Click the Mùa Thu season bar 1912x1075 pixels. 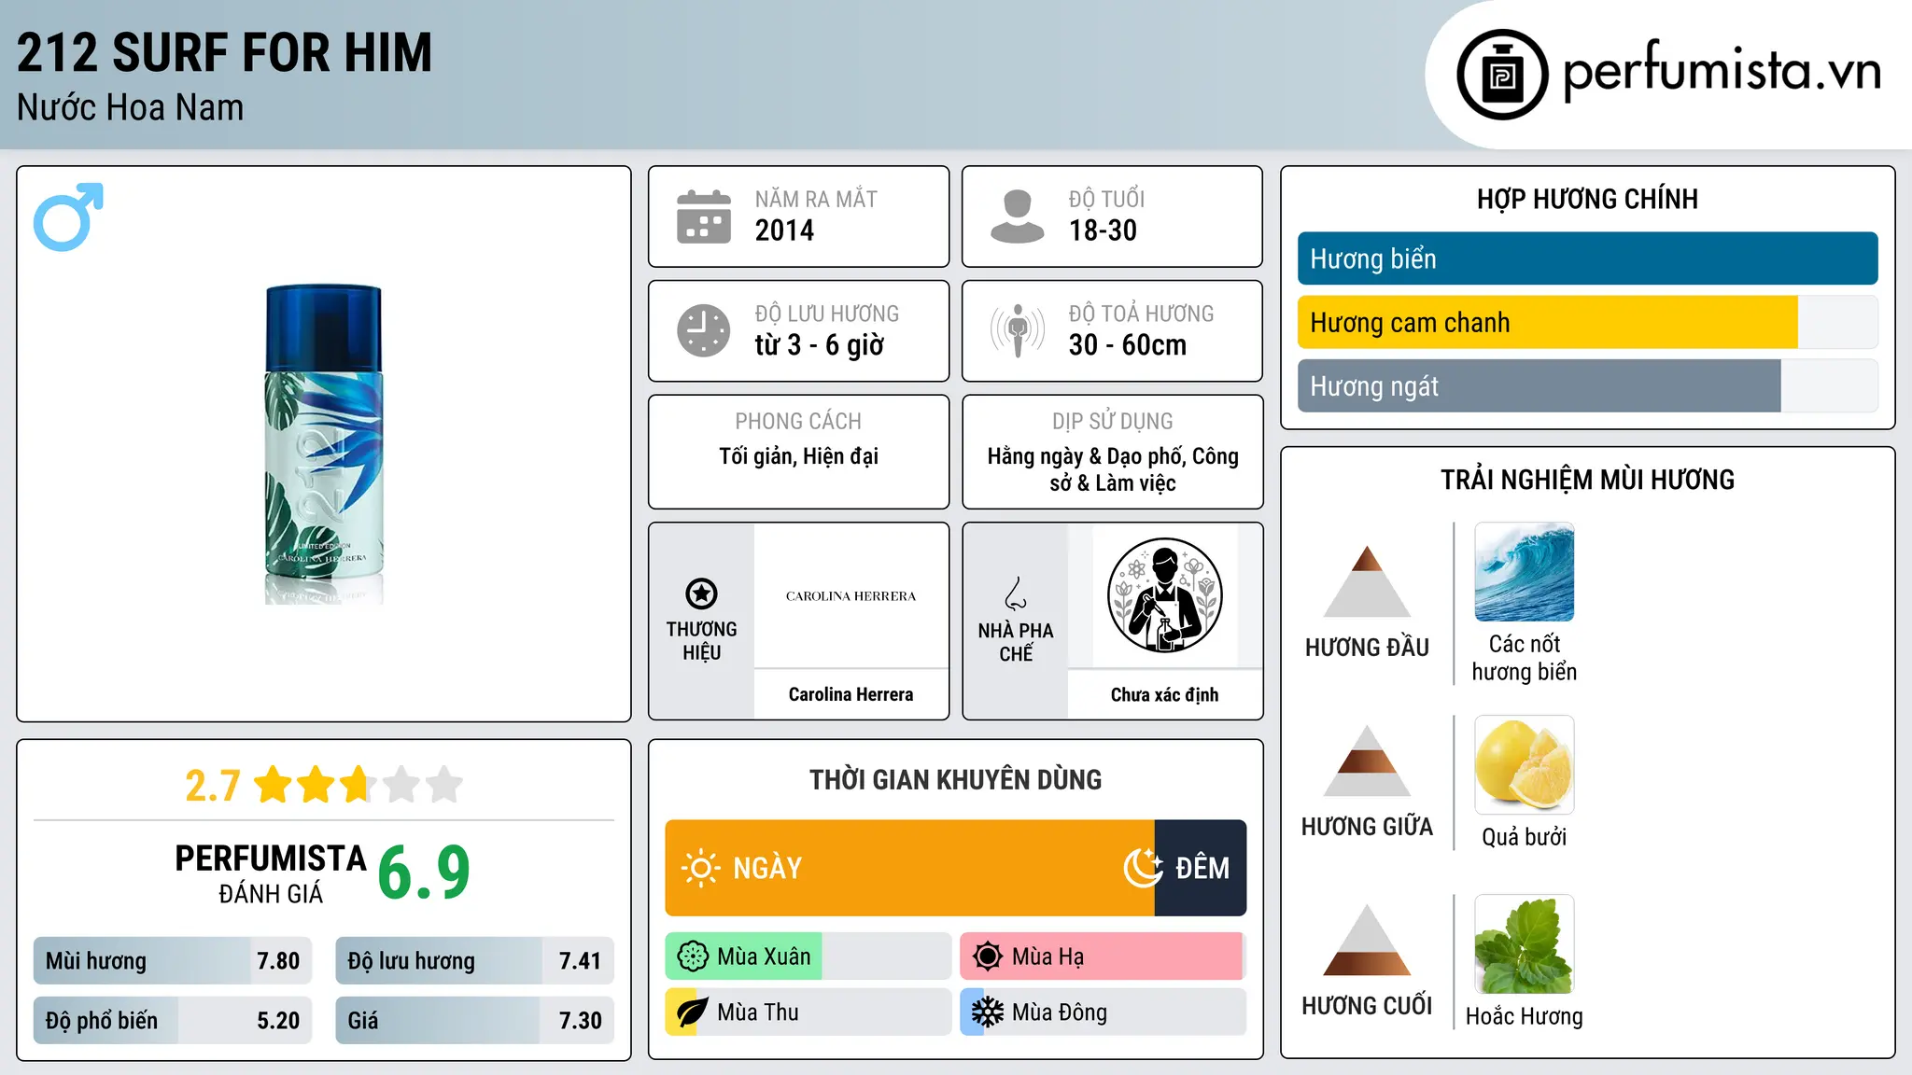808,1012
